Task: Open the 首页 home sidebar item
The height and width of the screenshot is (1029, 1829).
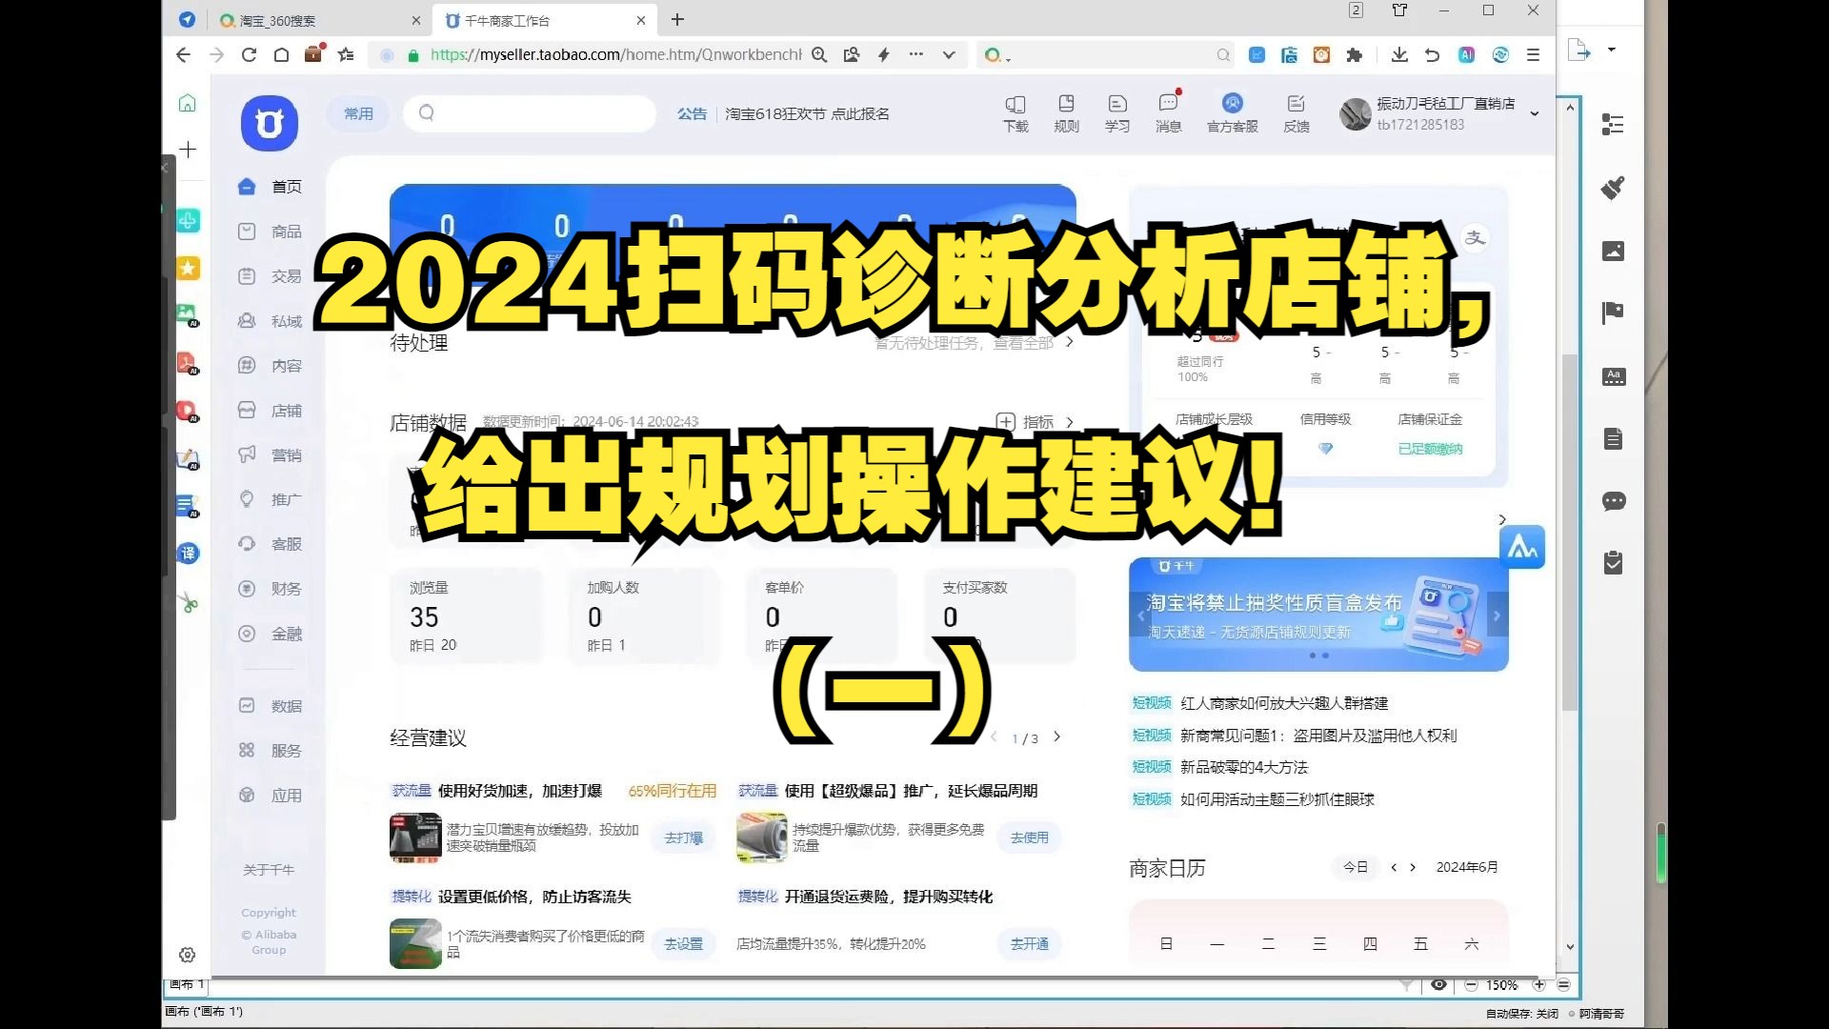Action: pos(270,187)
